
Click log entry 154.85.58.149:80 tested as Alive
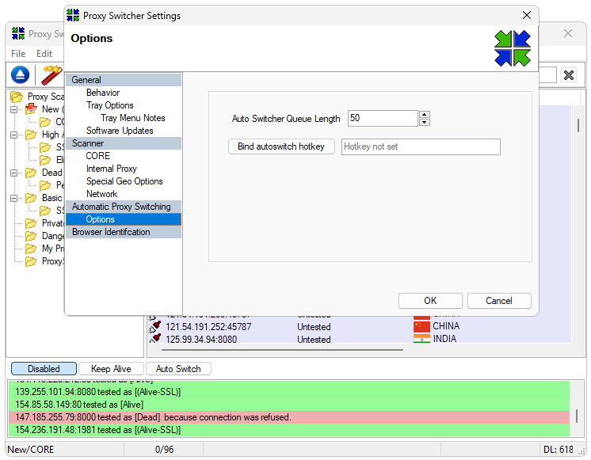[x=288, y=405]
